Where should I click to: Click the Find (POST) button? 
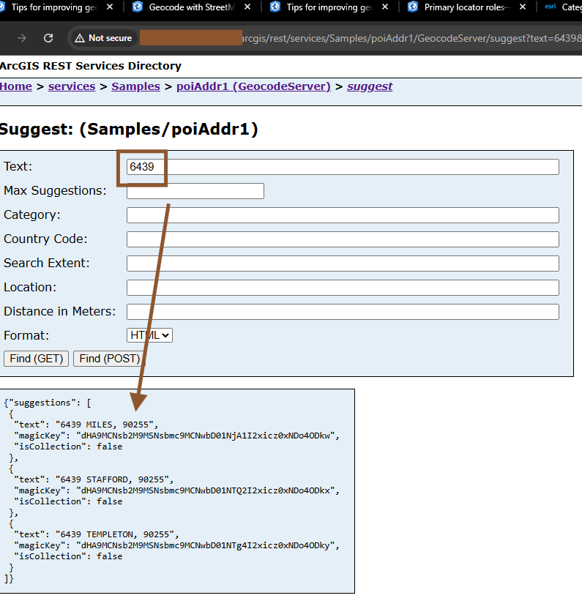click(110, 359)
